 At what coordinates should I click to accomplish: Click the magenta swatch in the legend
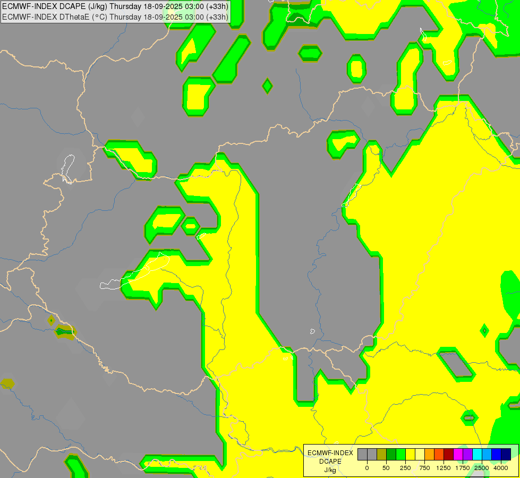point(458,454)
